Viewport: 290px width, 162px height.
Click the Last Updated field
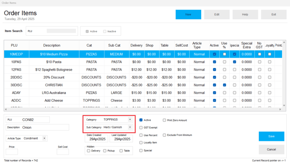121,139
